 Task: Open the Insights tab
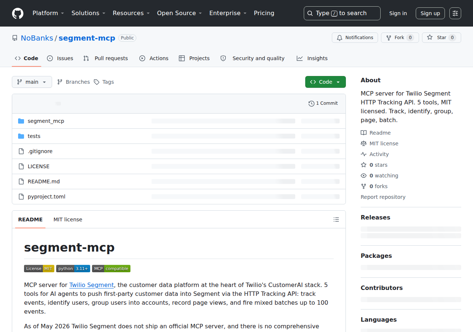[x=312, y=58]
